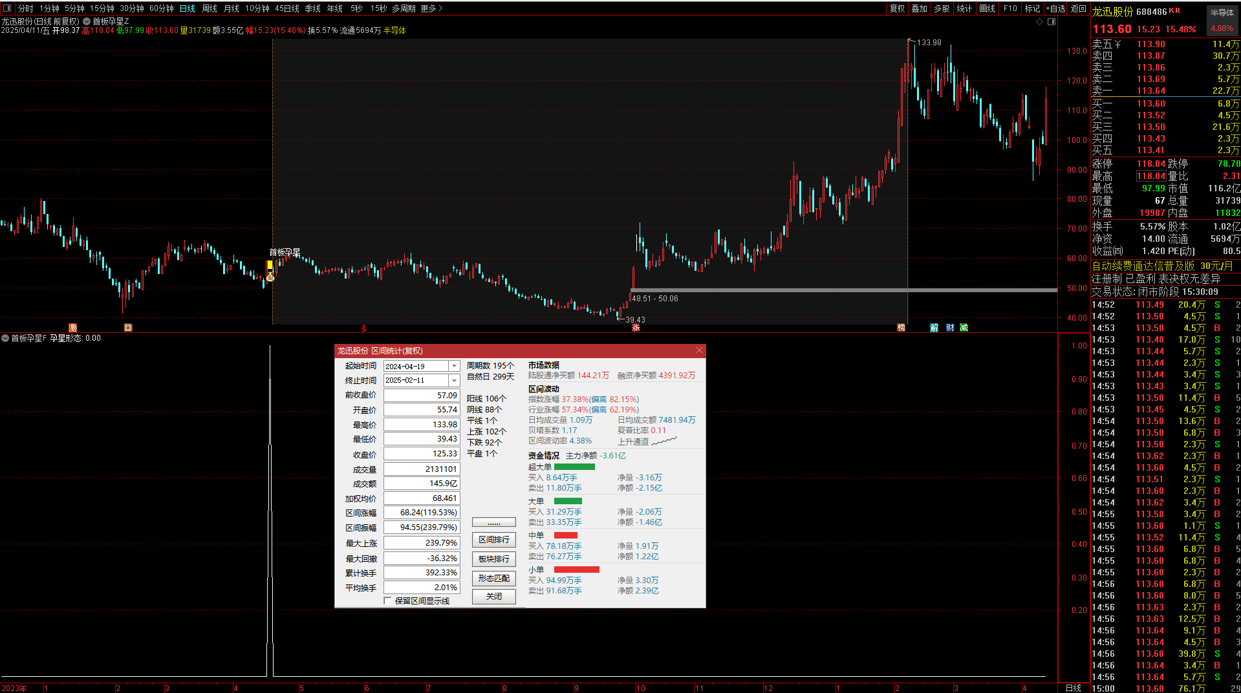Screen dimensions: 1241x693
Task: Switch to the 60分钟 period tab
Action: (162, 8)
